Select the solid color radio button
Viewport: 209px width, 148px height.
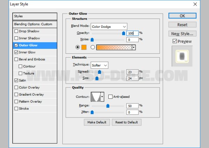coord(78,47)
